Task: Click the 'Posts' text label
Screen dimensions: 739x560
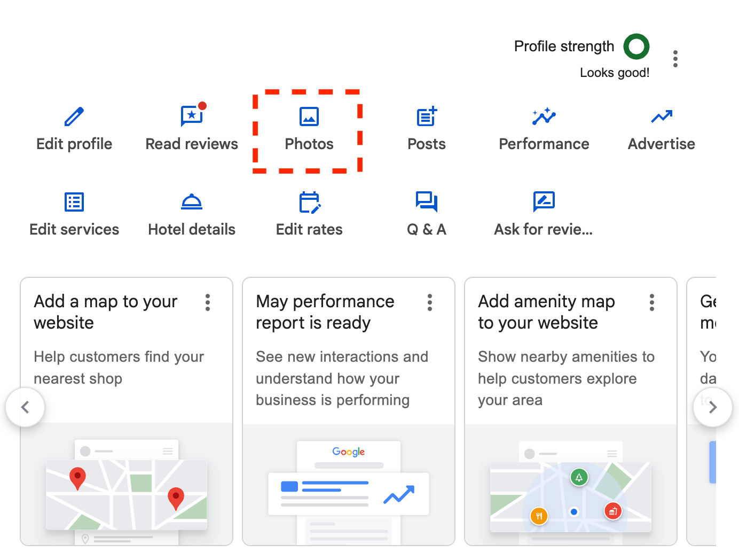Action: (x=427, y=144)
